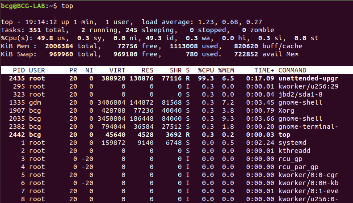Screen dimensions: 353x203
Task: Select the top command in the process list
Action: click(x=284, y=135)
